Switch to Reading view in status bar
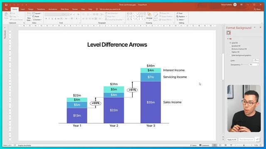 point(226,145)
